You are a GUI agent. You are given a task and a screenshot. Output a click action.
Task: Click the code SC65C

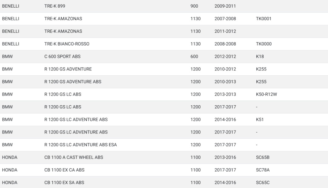click(262, 183)
